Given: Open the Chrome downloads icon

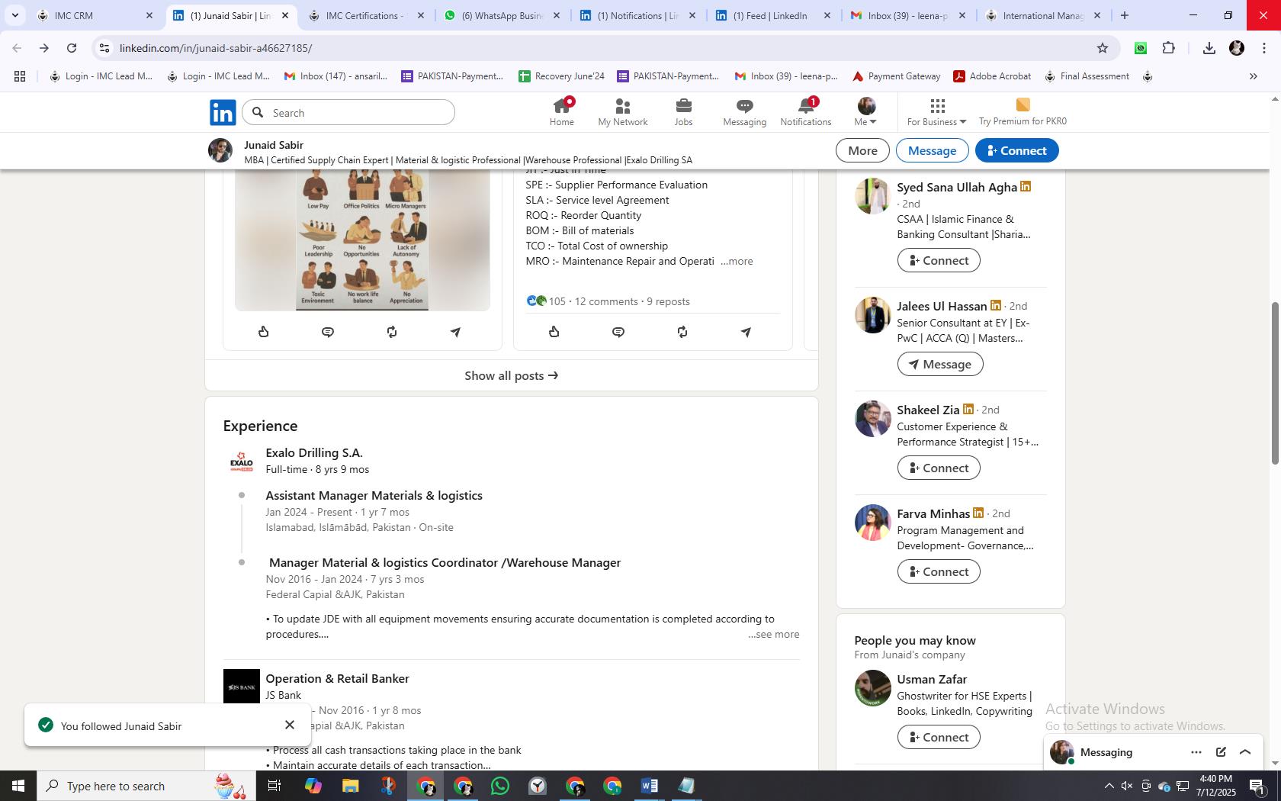Looking at the screenshot, I should (x=1209, y=48).
